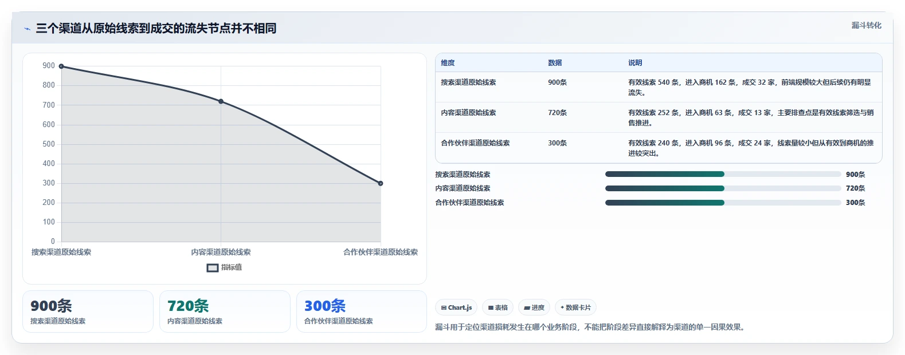The image size is (905, 355).
Task: Click the 300条 value beside the progress bar
Action: [856, 203]
